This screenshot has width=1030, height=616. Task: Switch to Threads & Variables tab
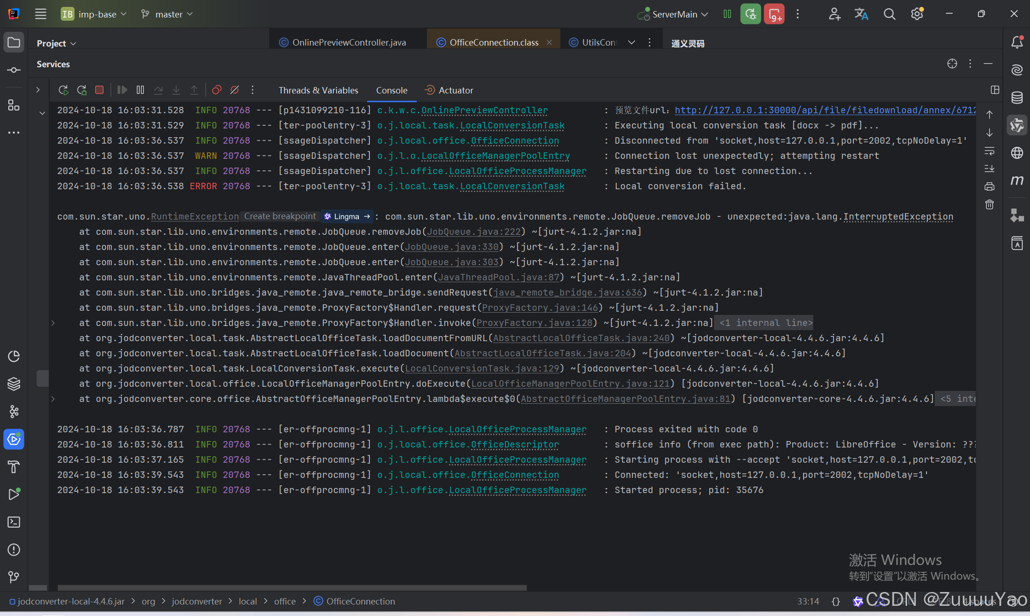point(318,90)
